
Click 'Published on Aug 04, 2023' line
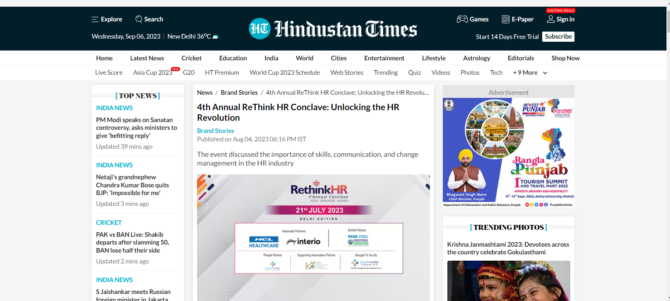251,139
